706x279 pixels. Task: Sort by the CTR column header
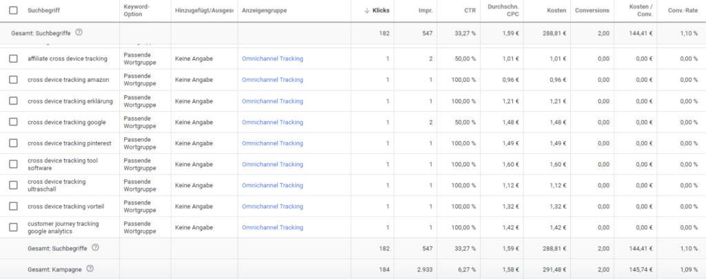[x=470, y=11]
